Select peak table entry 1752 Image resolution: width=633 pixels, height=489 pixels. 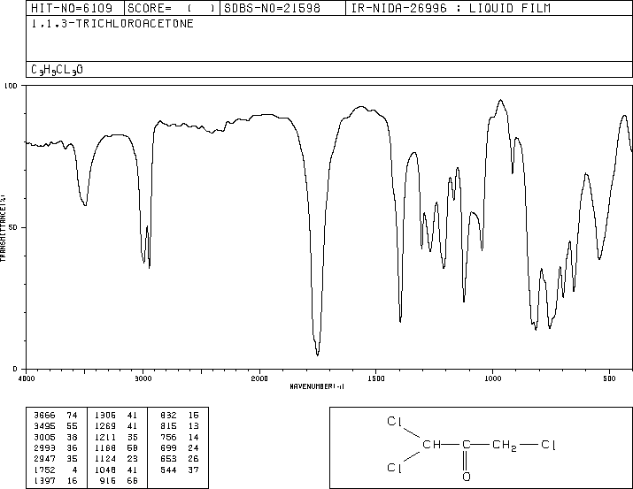click(56, 470)
